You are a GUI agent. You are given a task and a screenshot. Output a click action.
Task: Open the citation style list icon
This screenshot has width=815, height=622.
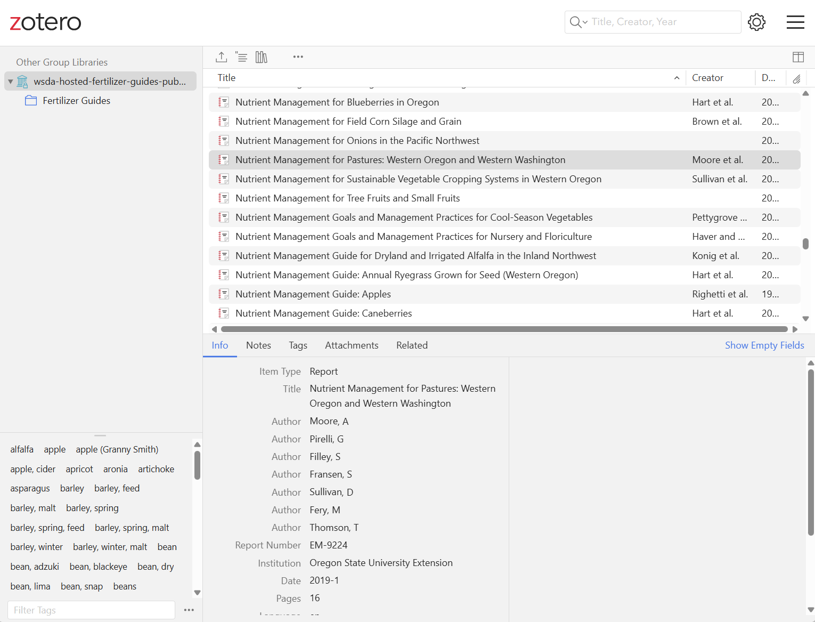tap(241, 56)
